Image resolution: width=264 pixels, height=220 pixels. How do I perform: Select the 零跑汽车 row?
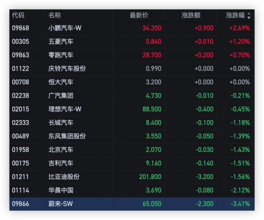tap(61, 55)
